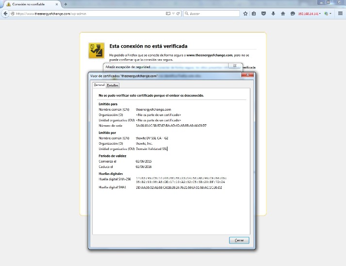Click the police officer warning icon
The image size is (346, 266).
tap(97, 50)
